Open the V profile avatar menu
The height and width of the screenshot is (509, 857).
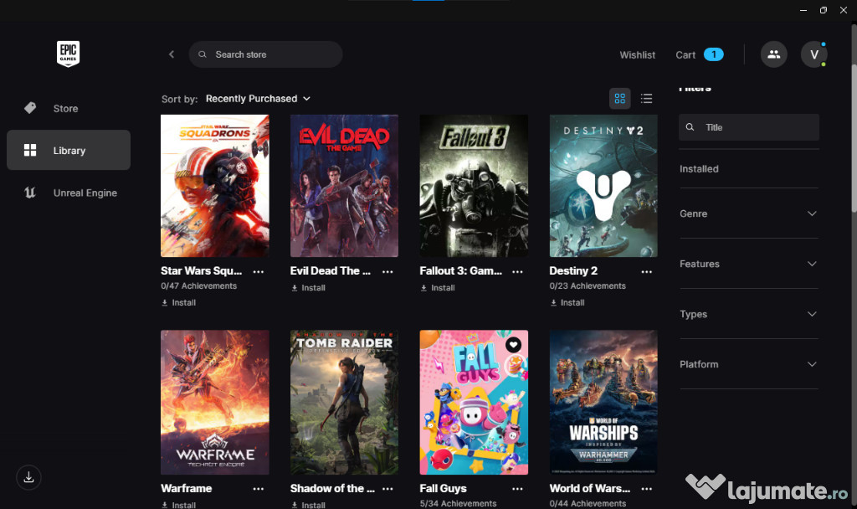coord(813,54)
